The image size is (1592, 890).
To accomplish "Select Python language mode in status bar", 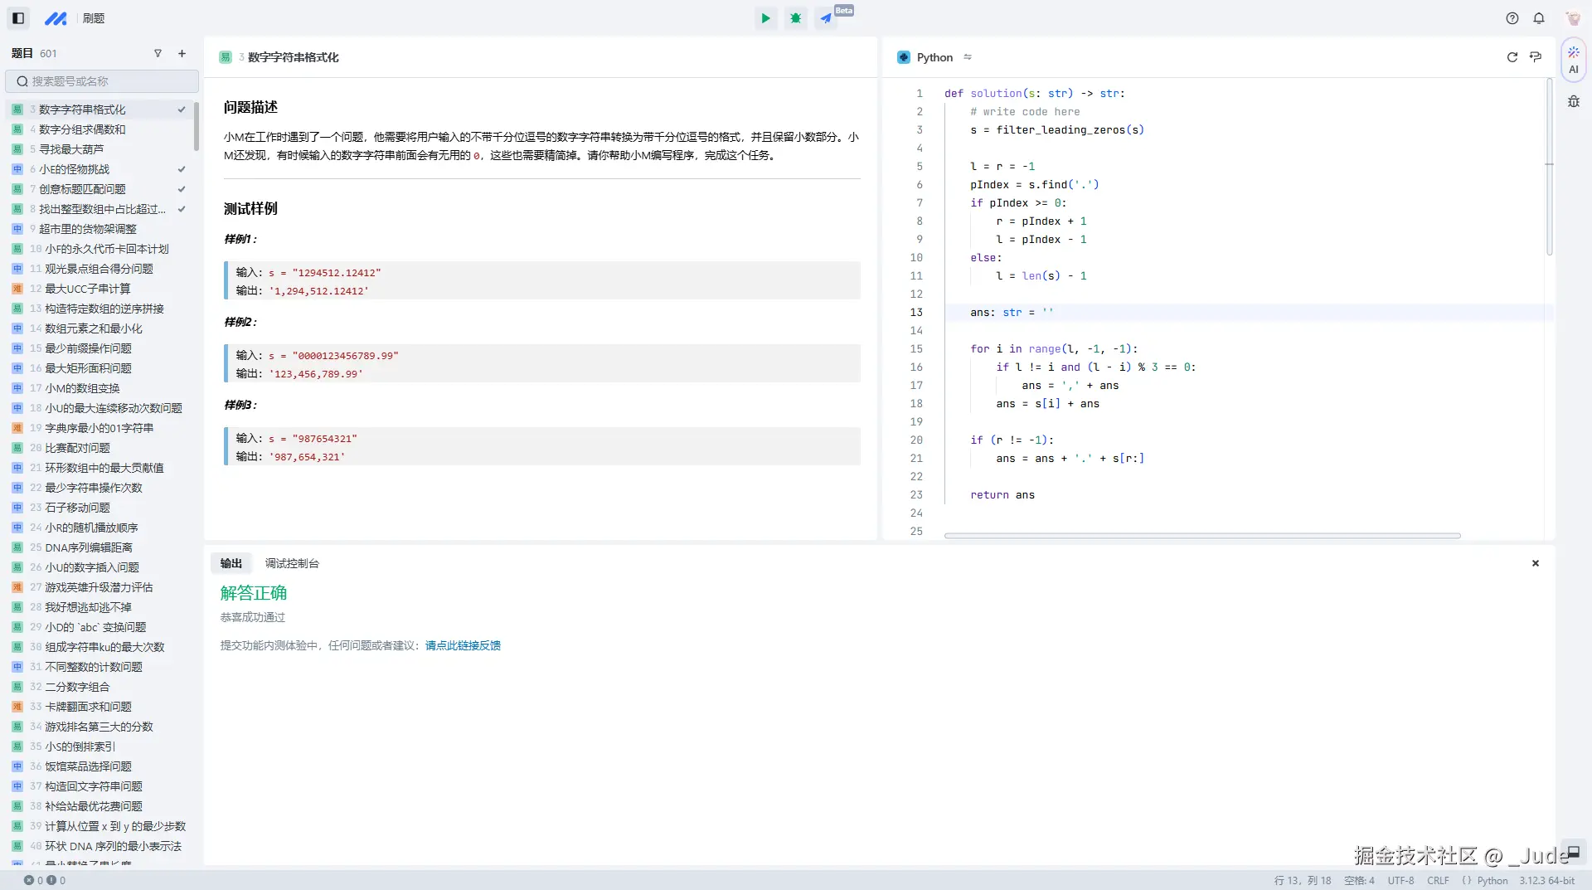I will tap(1485, 880).
